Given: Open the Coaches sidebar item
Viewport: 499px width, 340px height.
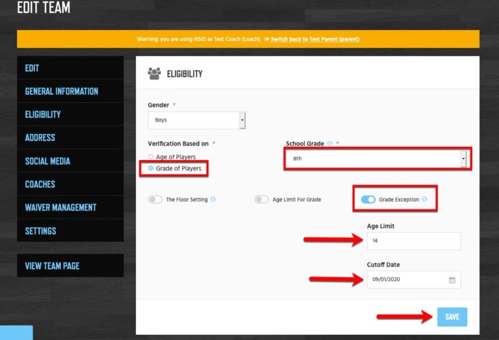Looking at the screenshot, I should tap(40, 184).
